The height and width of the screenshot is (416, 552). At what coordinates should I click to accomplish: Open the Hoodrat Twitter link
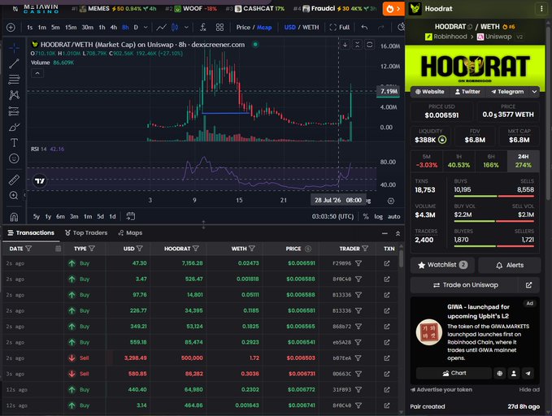467,92
